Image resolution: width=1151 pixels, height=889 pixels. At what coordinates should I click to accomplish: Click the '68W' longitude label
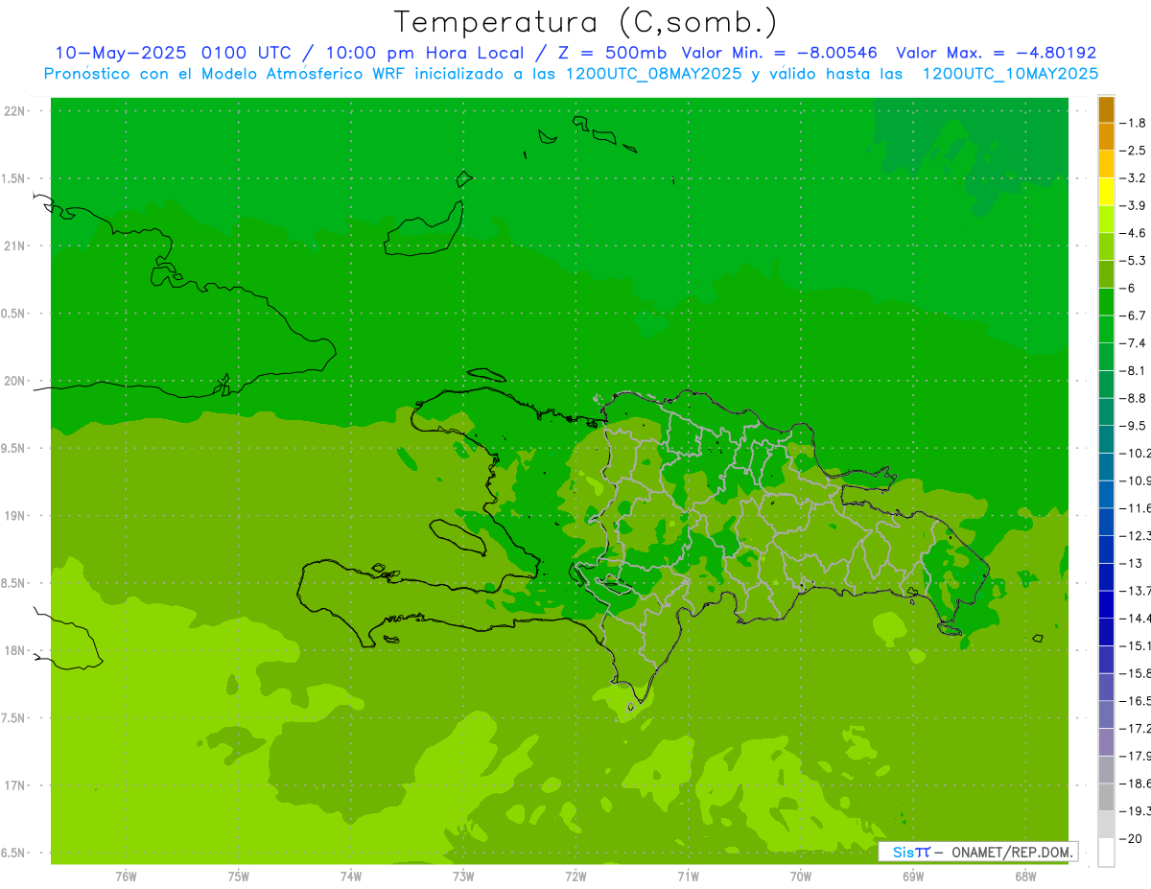point(1024,876)
